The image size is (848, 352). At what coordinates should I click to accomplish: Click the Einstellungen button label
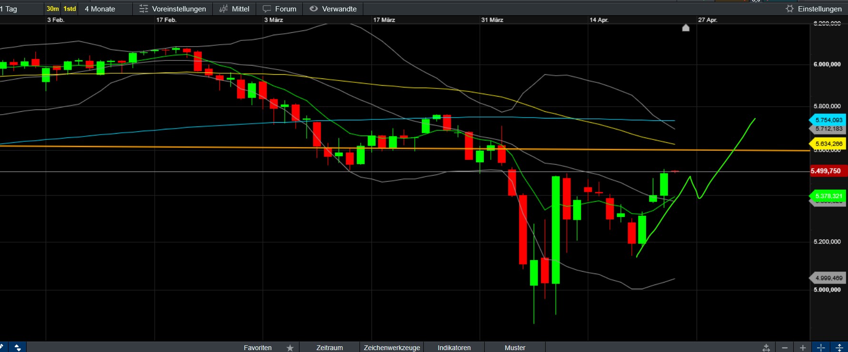(820, 9)
